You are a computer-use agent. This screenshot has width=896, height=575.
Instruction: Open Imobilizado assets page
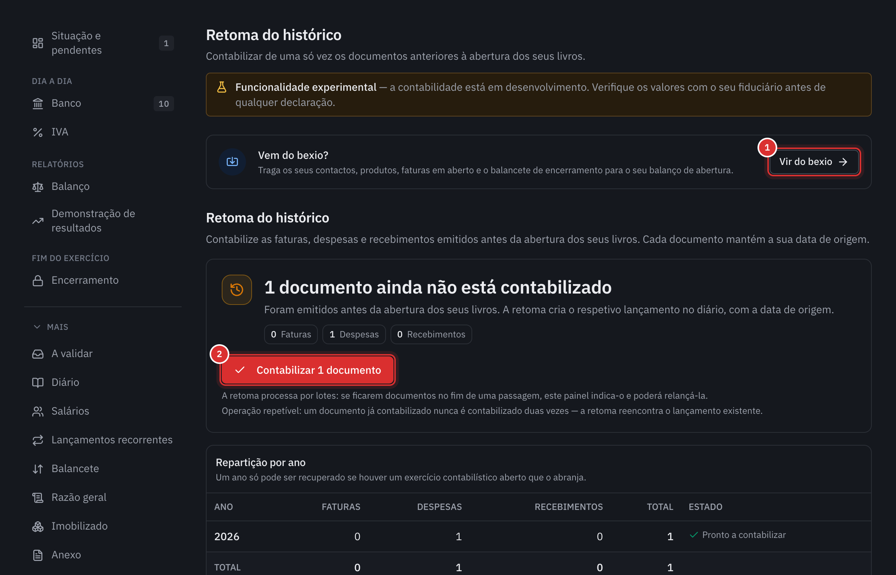[103, 526]
